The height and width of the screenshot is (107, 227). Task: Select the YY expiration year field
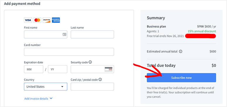point(58,69)
